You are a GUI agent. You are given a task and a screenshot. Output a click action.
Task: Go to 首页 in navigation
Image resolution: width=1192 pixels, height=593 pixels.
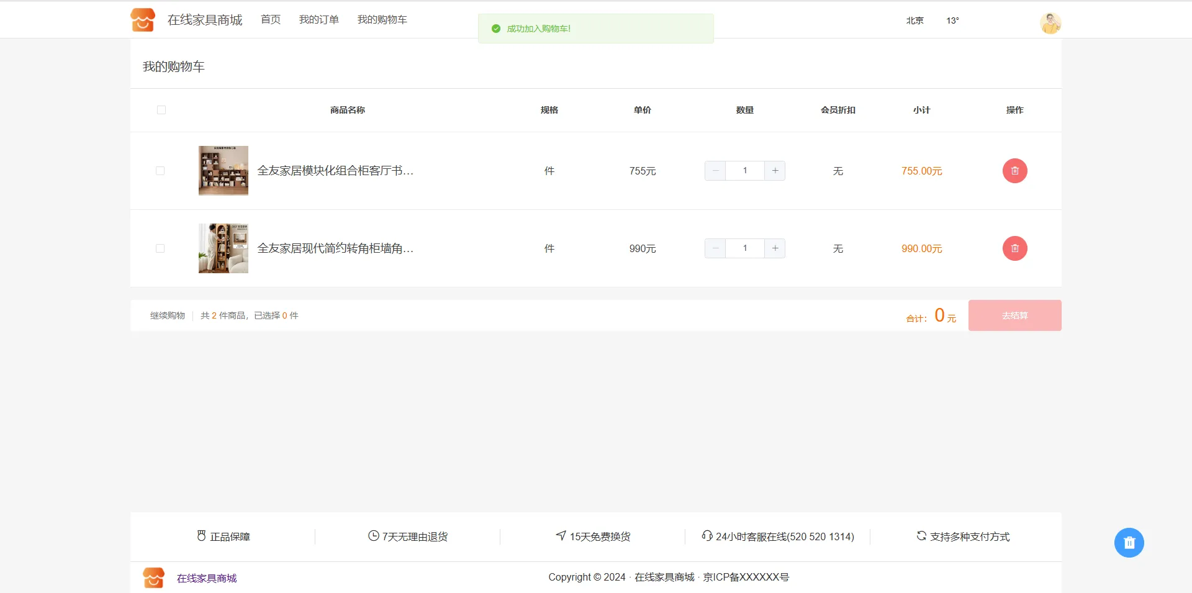pos(271,20)
